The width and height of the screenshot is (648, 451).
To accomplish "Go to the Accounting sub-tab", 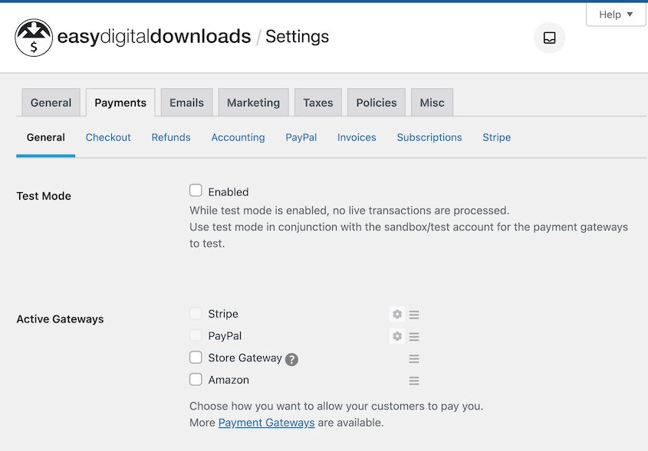I will pos(238,137).
